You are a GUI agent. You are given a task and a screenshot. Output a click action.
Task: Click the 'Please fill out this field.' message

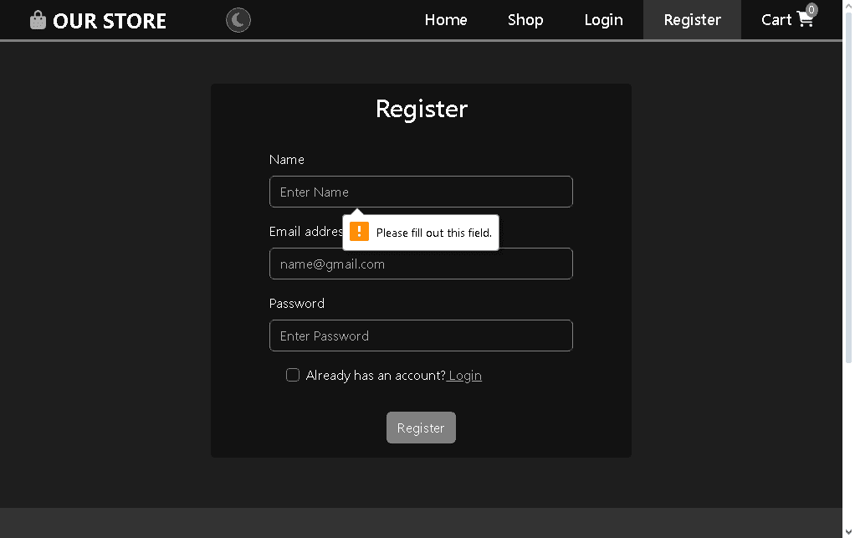434,233
